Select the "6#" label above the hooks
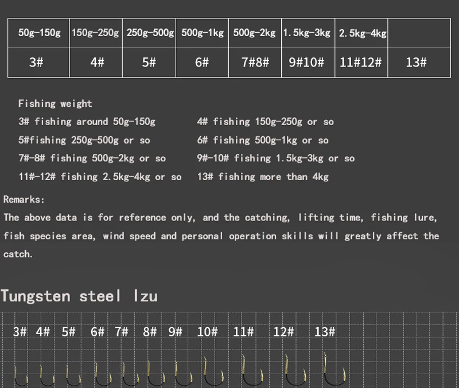 [x=97, y=332]
